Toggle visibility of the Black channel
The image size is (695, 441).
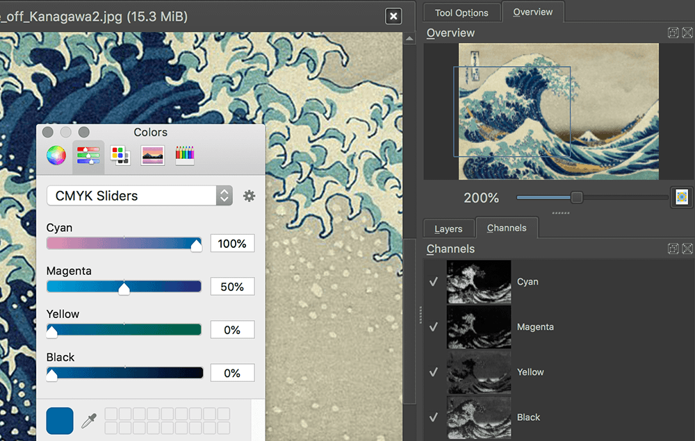point(434,417)
